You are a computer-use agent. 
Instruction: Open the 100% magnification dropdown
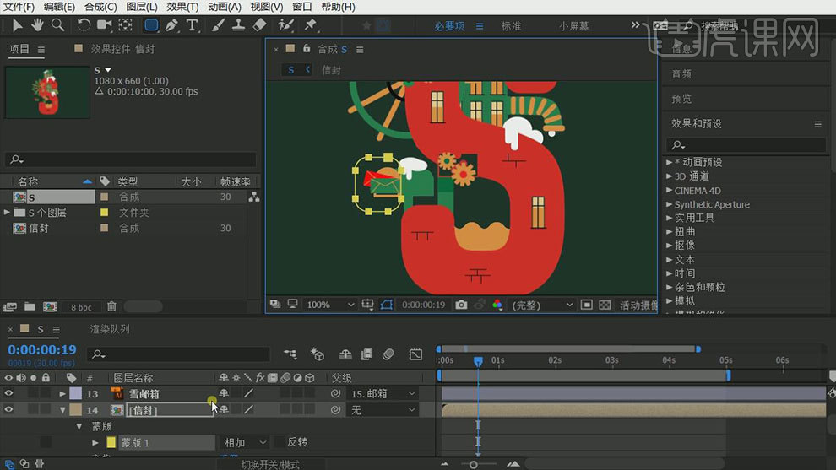[x=330, y=305]
